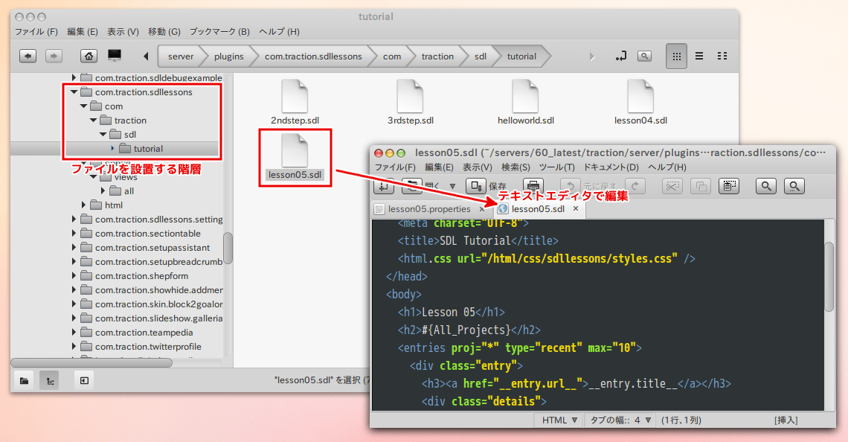The width and height of the screenshot is (848, 442).
Task: Expand the com.traction.sectiontable folder
Action: coord(74,234)
